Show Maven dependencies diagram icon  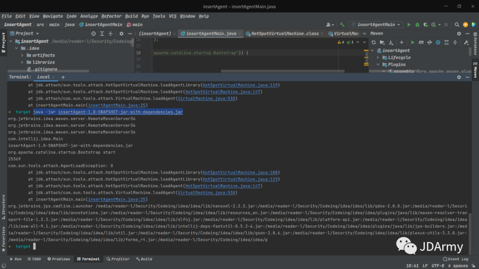[x=447, y=42]
